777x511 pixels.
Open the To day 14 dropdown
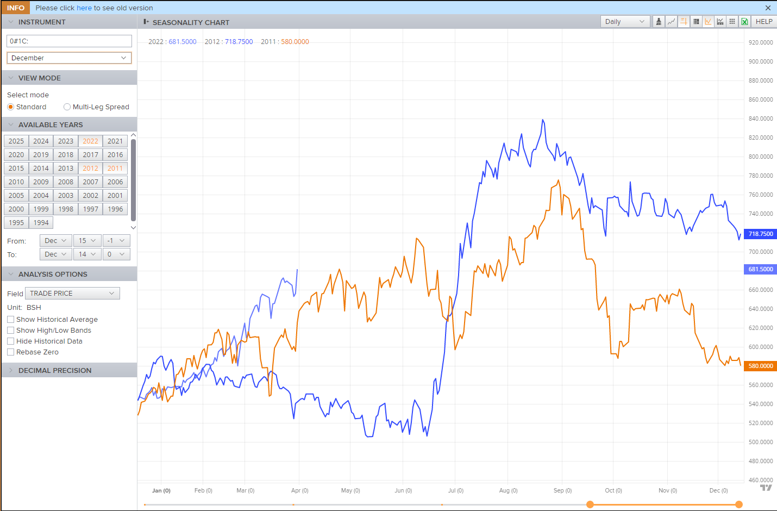[x=87, y=254]
